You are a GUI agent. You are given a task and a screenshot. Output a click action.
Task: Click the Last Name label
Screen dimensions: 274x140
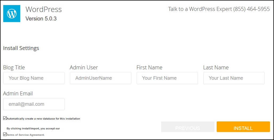[216, 67]
